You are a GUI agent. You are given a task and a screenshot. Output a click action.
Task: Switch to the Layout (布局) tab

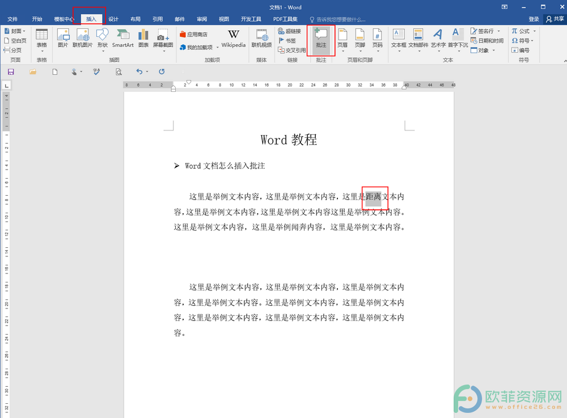(136, 19)
